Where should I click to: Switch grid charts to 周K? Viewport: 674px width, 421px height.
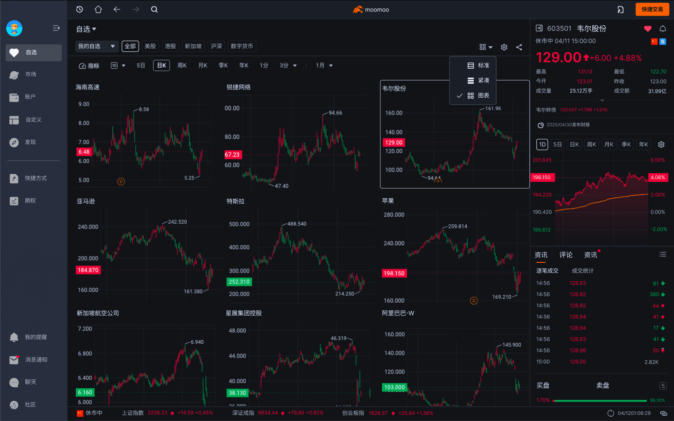(182, 65)
